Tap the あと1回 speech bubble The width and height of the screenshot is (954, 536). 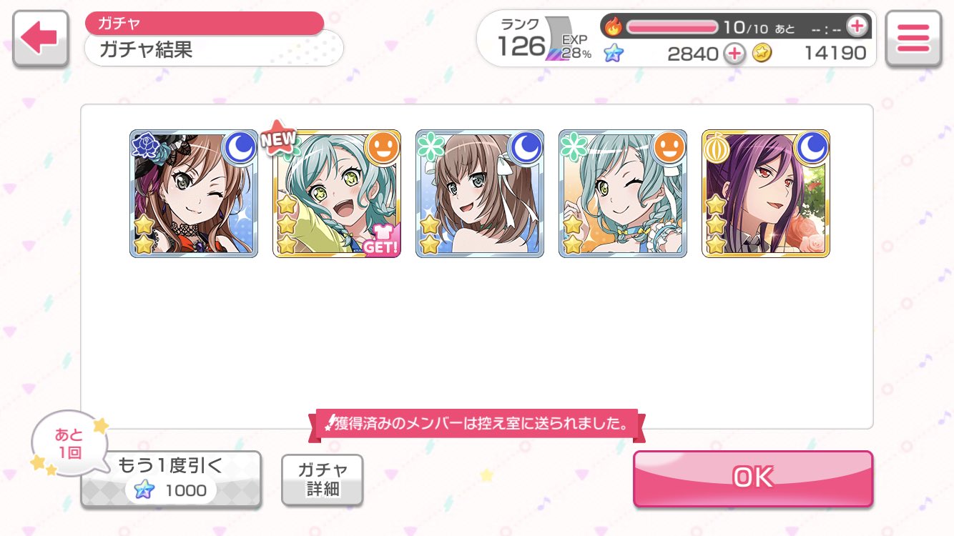click(x=69, y=443)
